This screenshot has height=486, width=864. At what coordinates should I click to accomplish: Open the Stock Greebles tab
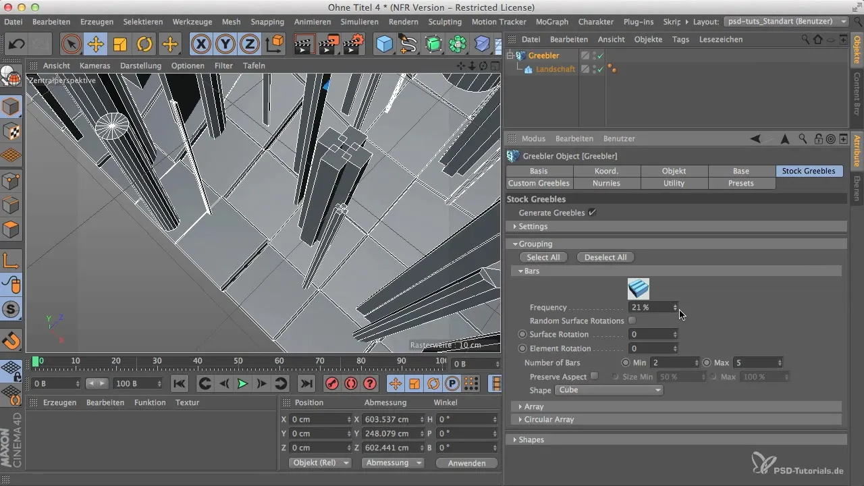[x=809, y=171]
